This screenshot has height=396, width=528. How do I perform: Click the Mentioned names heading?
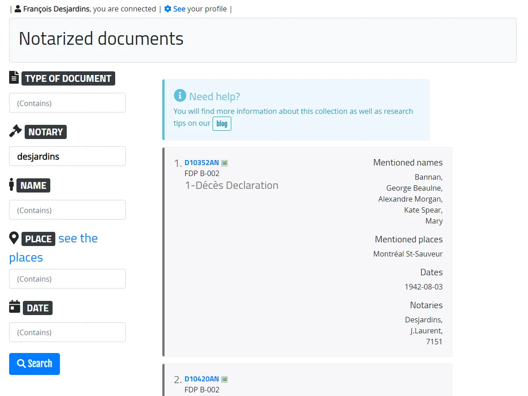[x=408, y=163]
